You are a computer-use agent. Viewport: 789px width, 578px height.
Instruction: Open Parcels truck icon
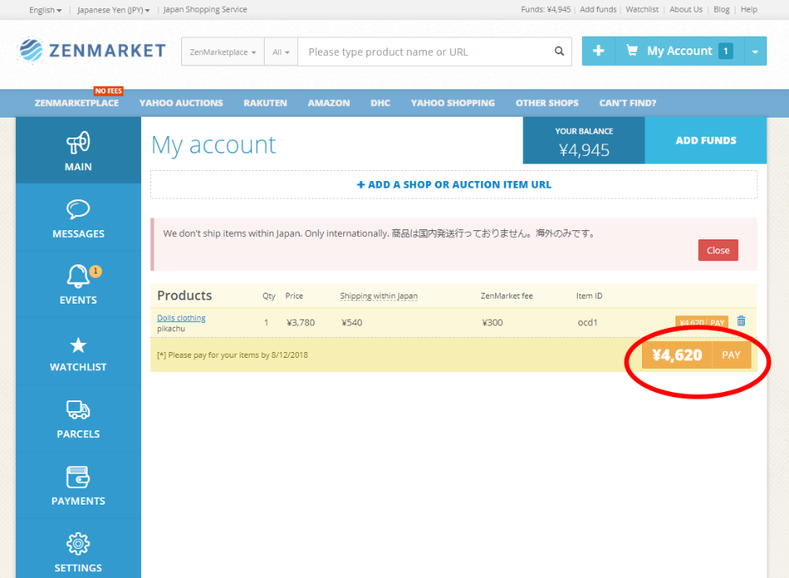(x=78, y=410)
